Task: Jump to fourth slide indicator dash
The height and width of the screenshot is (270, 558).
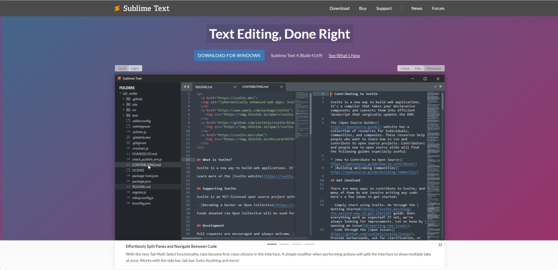Action: (x=309, y=244)
